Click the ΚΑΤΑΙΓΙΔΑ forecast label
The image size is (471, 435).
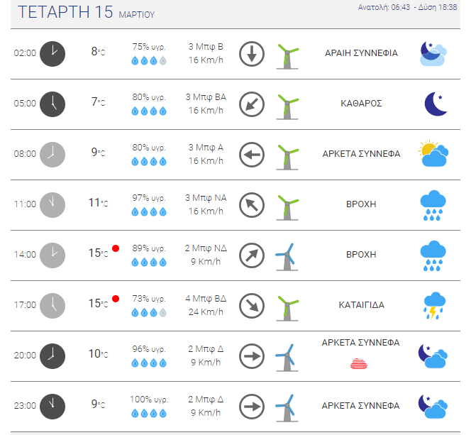[x=361, y=305]
